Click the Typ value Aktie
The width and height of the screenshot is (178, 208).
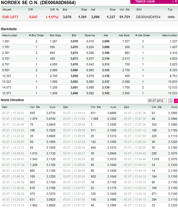171,17
